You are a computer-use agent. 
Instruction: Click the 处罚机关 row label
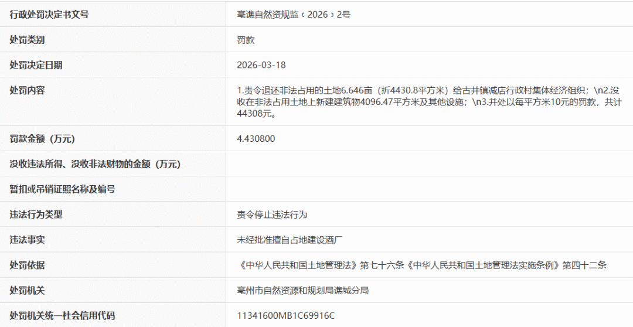[x=27, y=290]
